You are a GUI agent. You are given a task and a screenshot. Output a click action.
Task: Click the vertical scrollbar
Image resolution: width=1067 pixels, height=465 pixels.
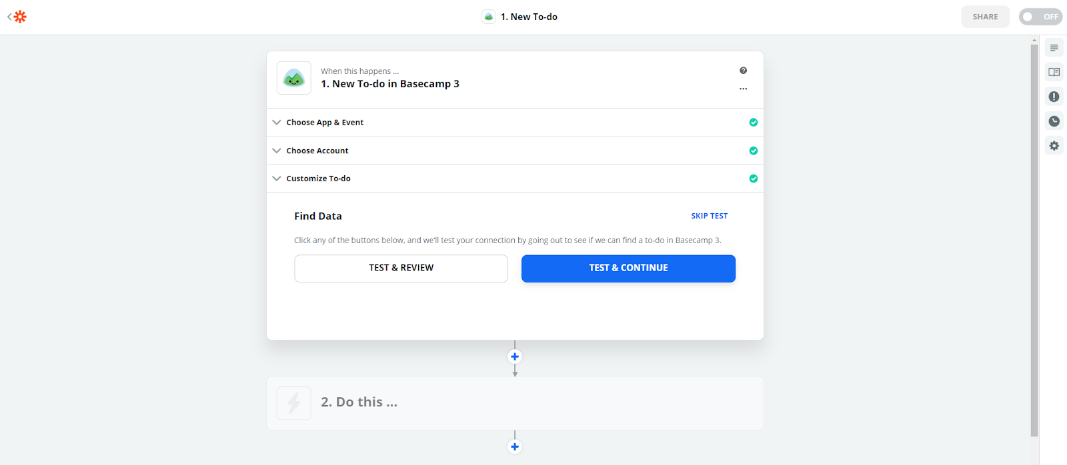click(1034, 240)
